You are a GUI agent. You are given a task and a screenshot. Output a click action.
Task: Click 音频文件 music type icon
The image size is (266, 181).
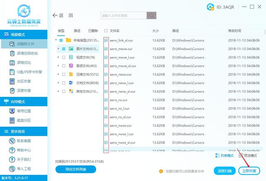(71, 66)
